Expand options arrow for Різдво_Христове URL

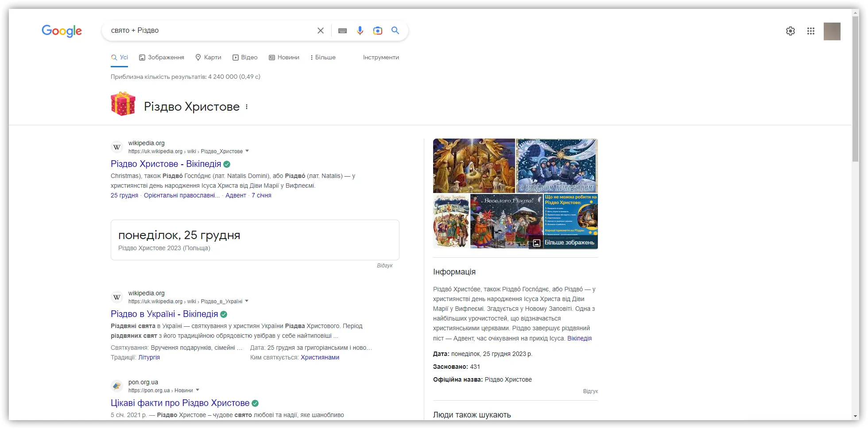pyautogui.click(x=247, y=151)
